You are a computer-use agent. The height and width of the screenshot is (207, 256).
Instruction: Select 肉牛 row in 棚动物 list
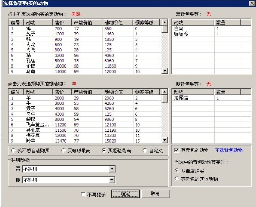(85, 114)
